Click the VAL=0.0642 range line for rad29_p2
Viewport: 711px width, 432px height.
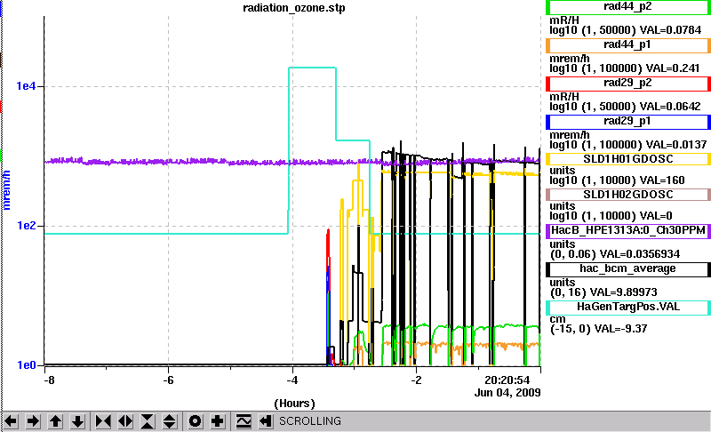pyautogui.click(x=626, y=107)
